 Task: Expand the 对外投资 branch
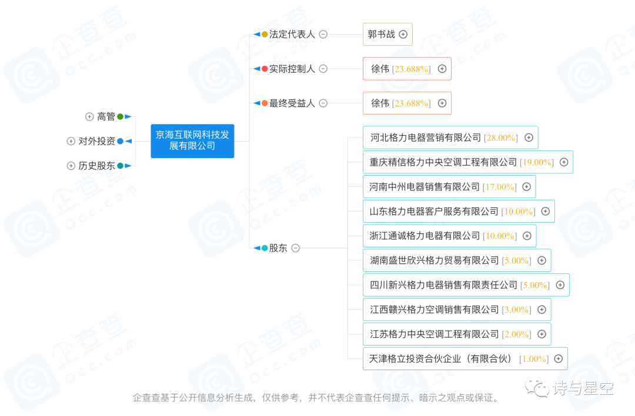71,141
